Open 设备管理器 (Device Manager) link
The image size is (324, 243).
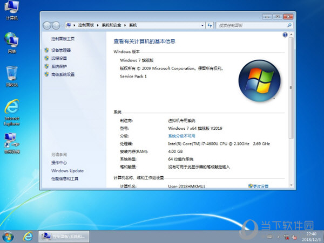[x=61, y=50]
